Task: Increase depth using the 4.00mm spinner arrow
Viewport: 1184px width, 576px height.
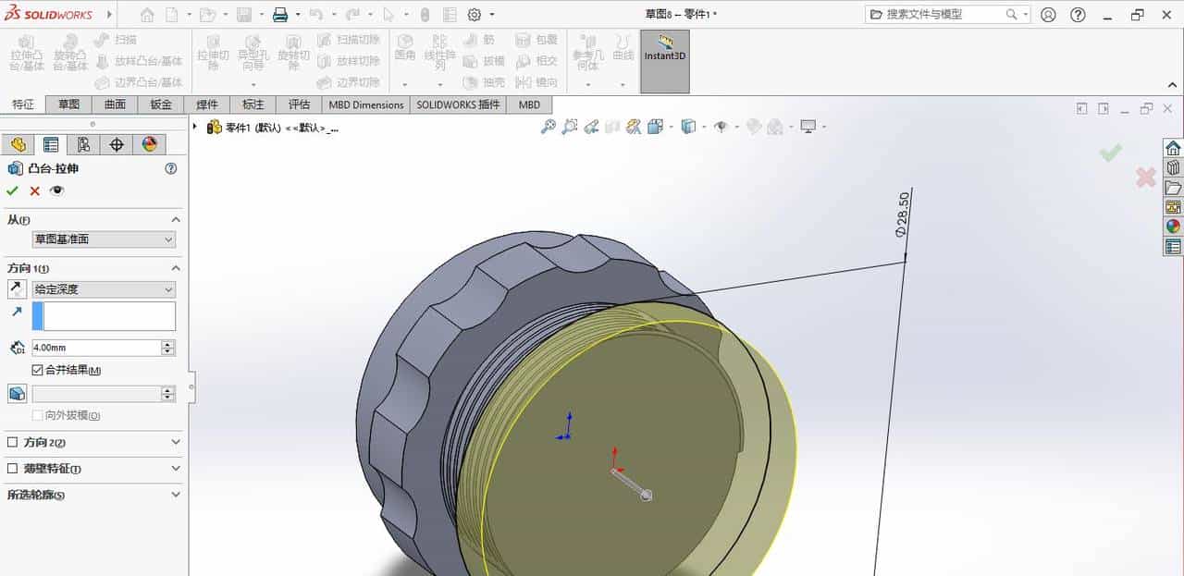Action: point(167,343)
